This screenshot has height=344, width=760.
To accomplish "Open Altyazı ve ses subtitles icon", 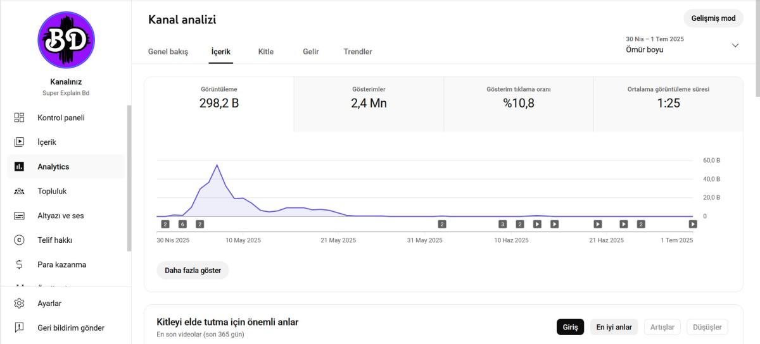I will click(x=19, y=216).
